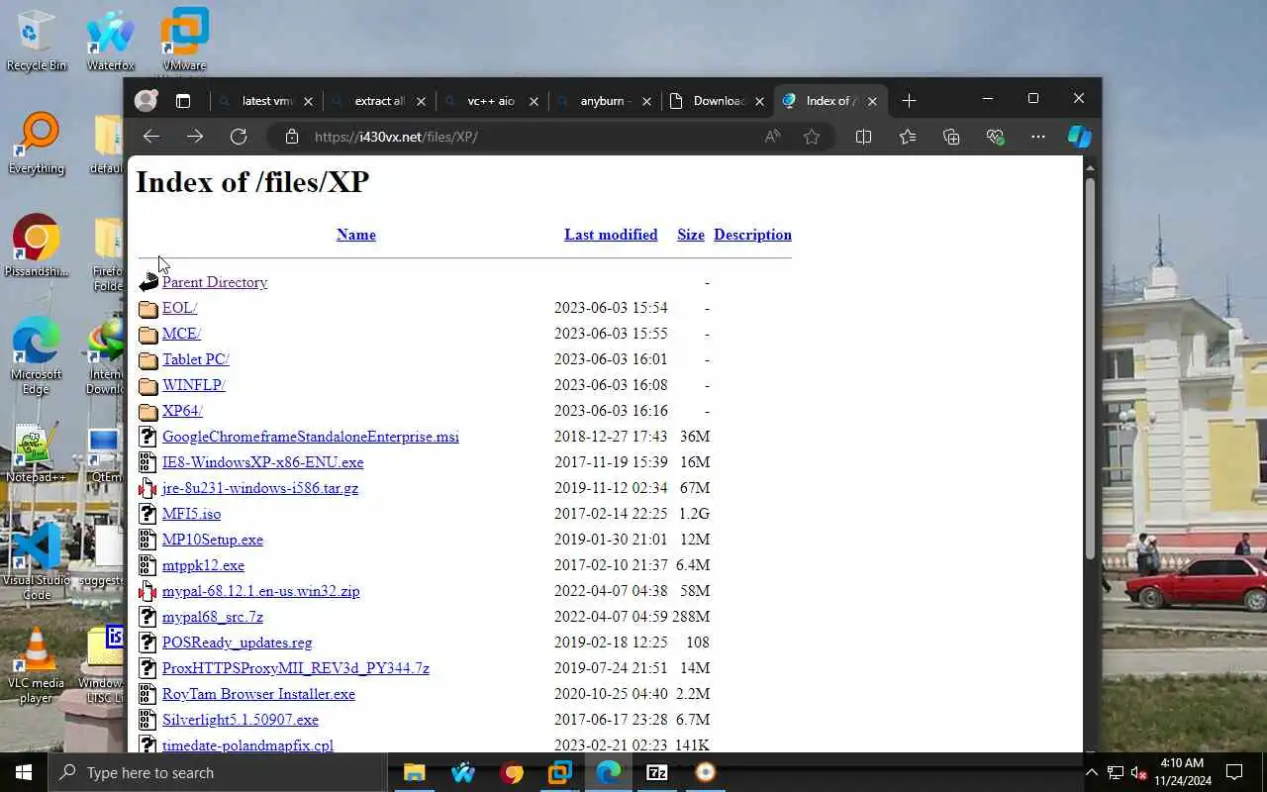1267x792 pixels.
Task: Sort listing by Last modified column
Action: 611,235
